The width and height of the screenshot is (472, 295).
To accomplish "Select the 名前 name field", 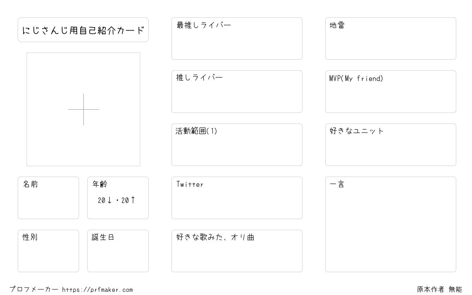I will pyautogui.click(x=48, y=198).
